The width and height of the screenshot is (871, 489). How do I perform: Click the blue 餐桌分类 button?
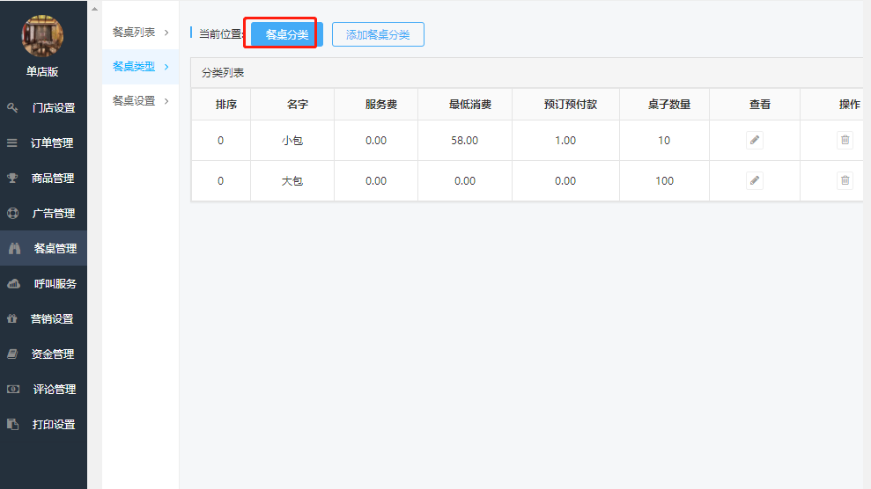click(286, 34)
